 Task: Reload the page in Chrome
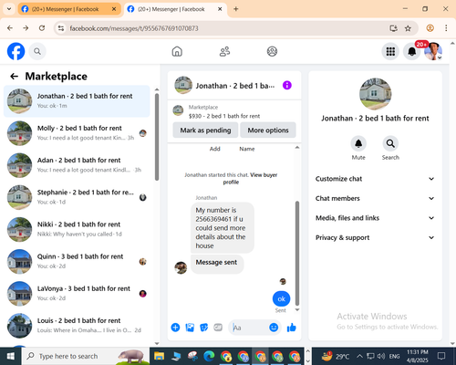[x=42, y=28]
